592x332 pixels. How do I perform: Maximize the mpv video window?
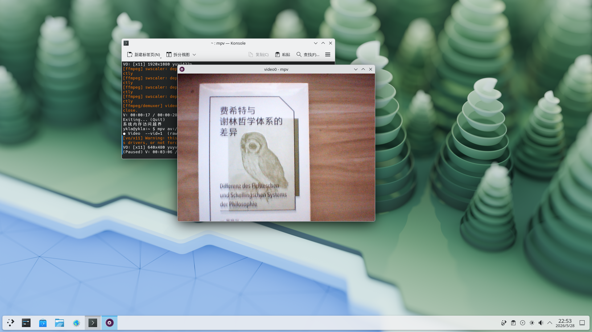coord(363,69)
